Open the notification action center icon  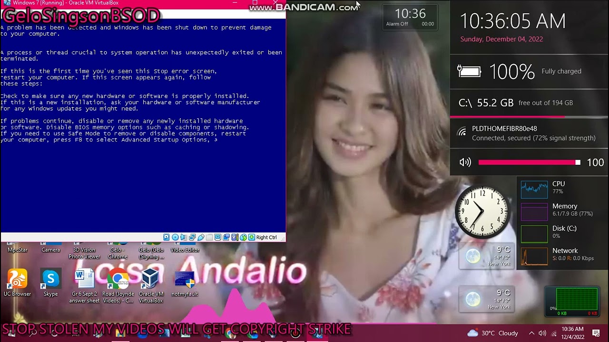(x=596, y=333)
